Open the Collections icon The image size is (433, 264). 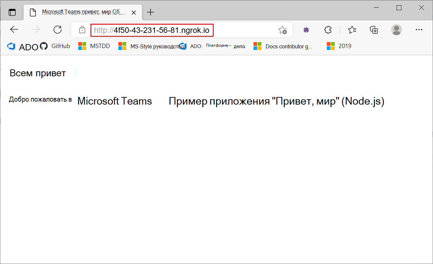[x=374, y=30]
